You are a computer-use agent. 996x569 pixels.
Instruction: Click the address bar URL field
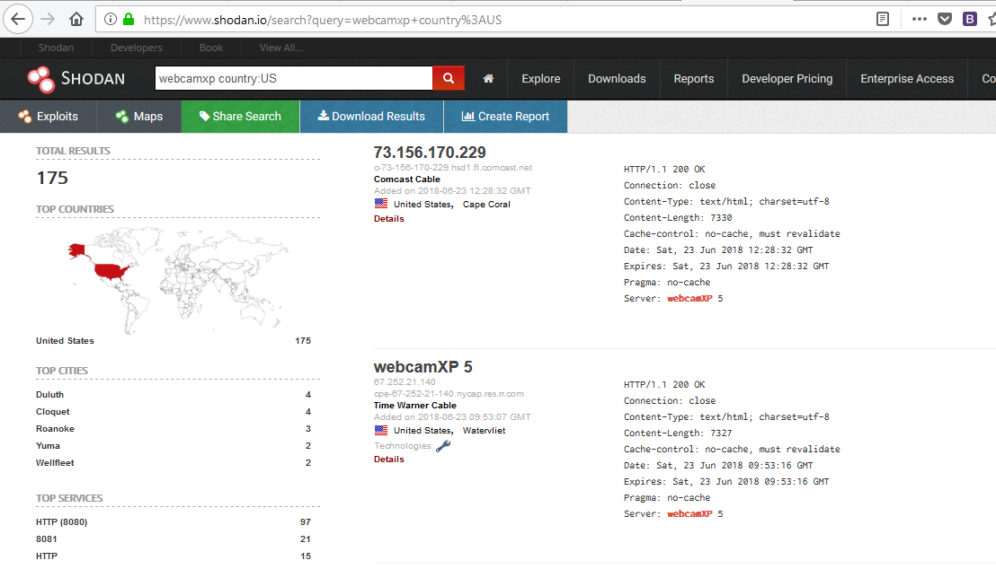pos(483,20)
